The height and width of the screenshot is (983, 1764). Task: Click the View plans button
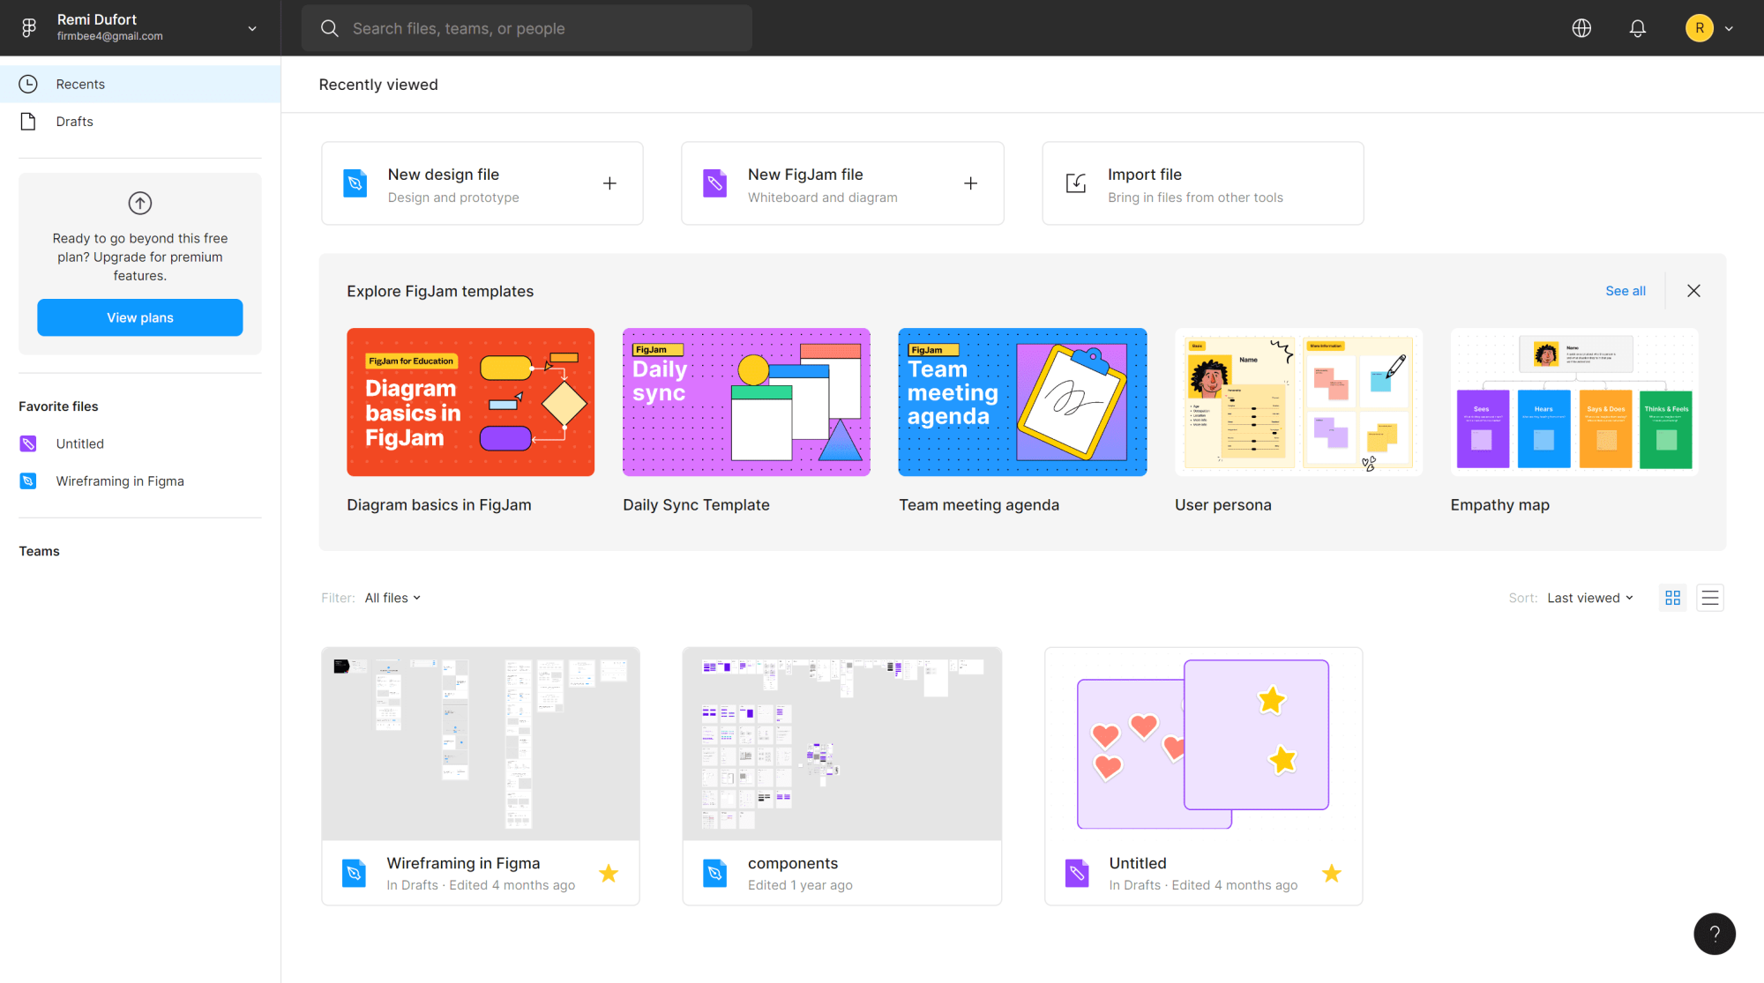point(140,317)
